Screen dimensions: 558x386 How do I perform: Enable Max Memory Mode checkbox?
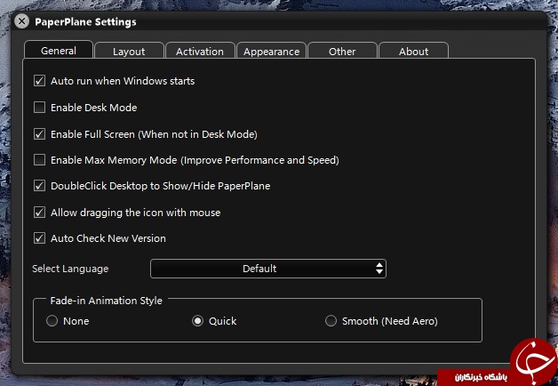39,160
